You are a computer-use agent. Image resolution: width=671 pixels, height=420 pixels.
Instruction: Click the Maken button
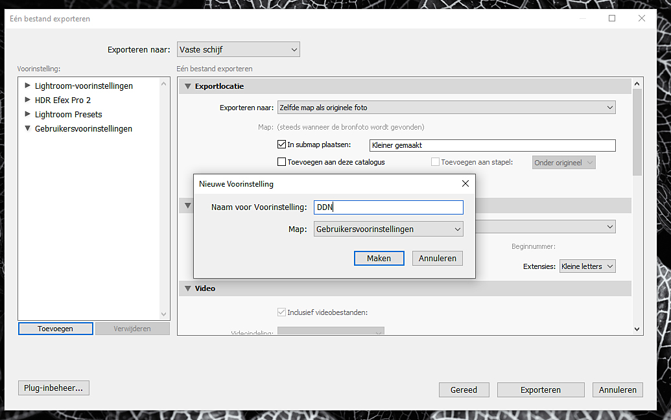click(x=379, y=258)
